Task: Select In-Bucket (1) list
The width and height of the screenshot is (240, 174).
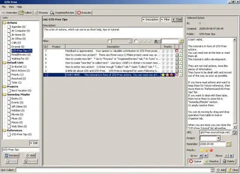Action: pyautogui.click(x=19, y=67)
